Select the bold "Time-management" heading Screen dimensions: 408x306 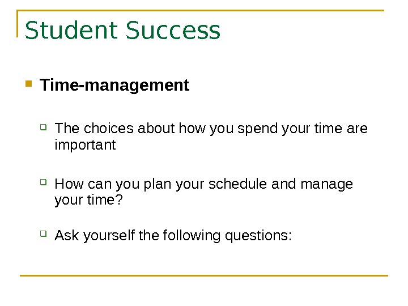[114, 86]
